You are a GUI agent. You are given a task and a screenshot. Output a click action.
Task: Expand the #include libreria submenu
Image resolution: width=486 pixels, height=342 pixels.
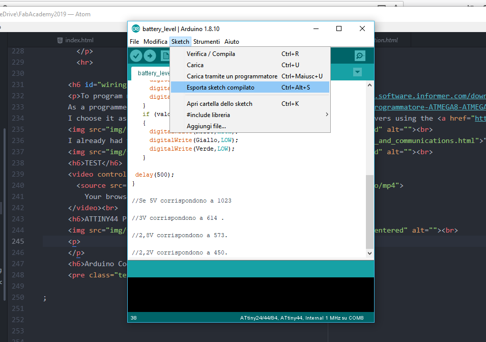coord(250,115)
